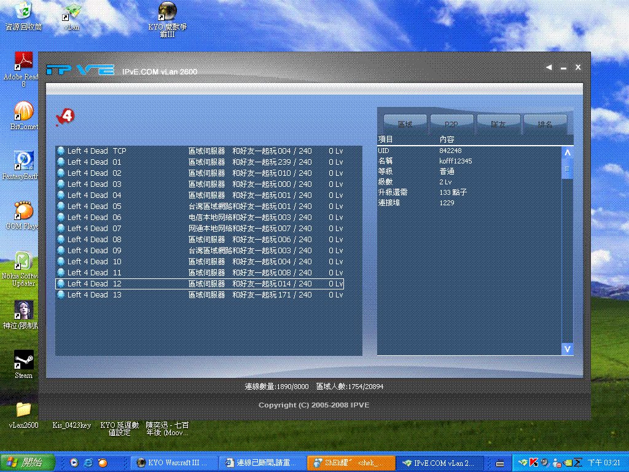Click the vLan desktop shortcut icon
629x472 pixels.
tap(72, 12)
